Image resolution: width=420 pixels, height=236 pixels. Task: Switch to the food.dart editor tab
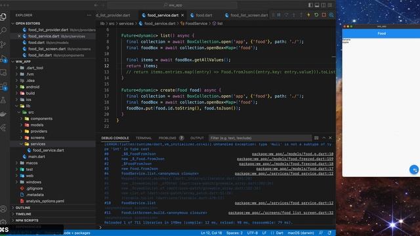tap(204, 15)
